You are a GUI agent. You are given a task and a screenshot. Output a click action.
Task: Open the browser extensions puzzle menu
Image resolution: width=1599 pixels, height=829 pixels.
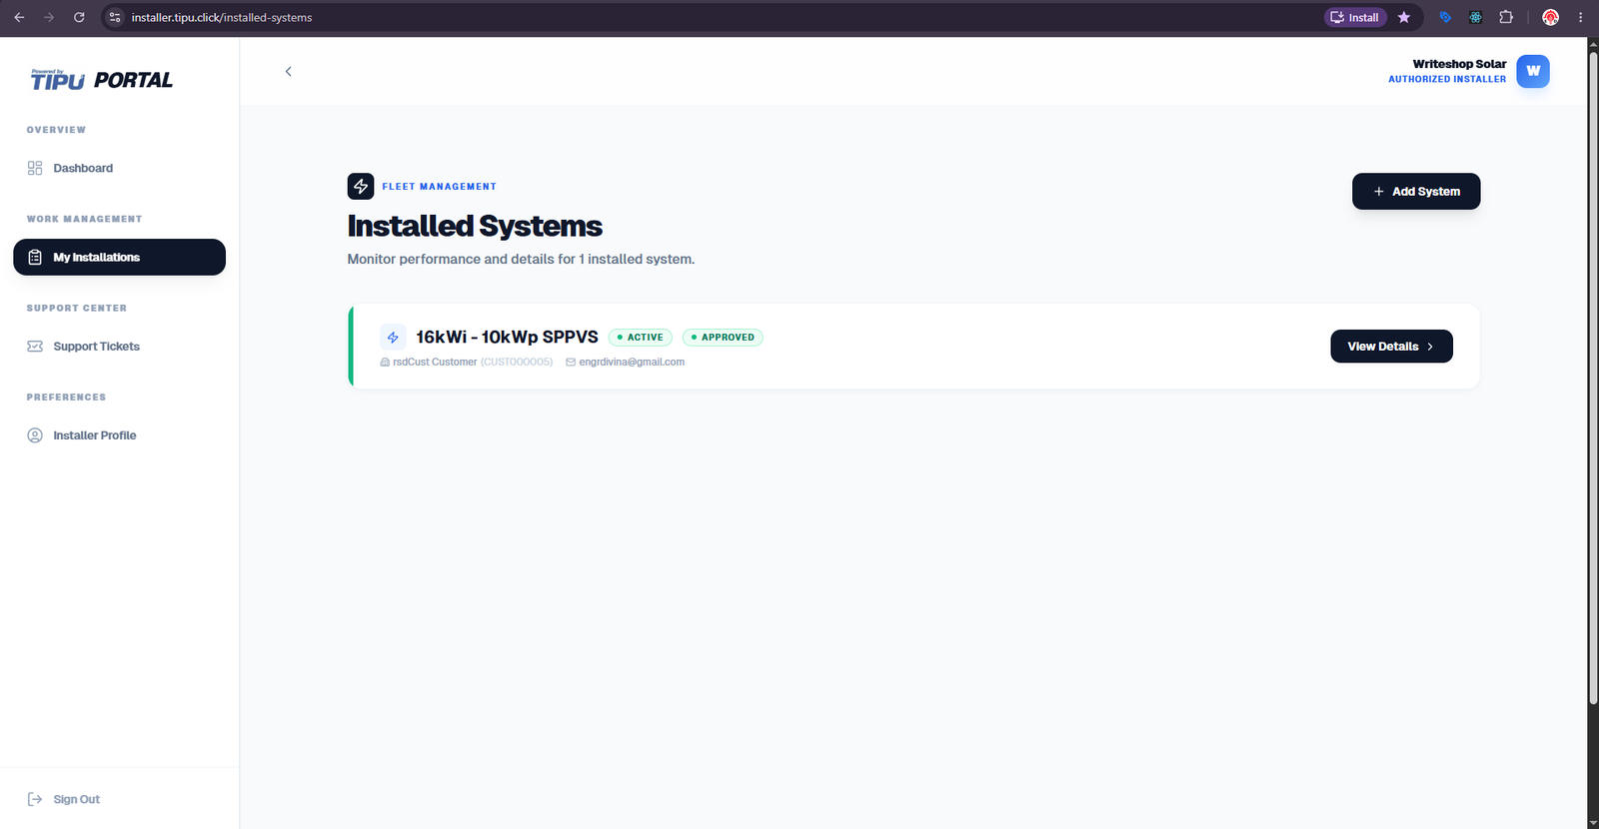(1506, 17)
